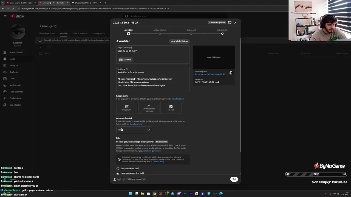Screen dimensions: 351x197
Task: Open Photoshop from the taskbar
Action: point(185,194)
